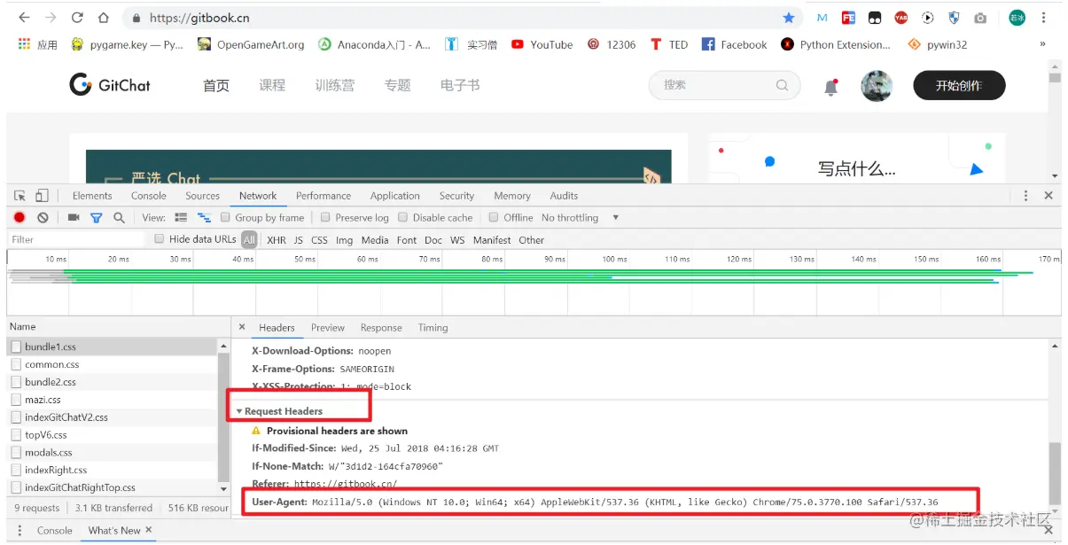Screen dimensions: 1068x545
Task: Open the Timing tab of the request
Action: 433,328
